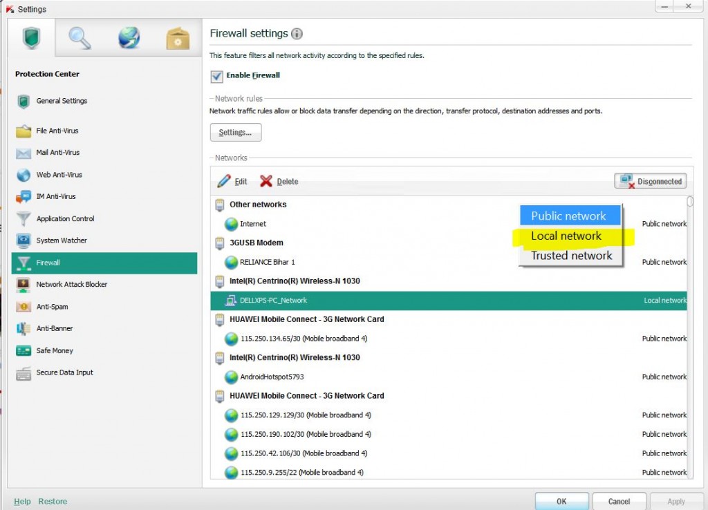
Task: Toggle the Enable Firewall checkbox
Action: coord(216,76)
